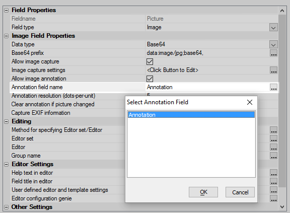The height and width of the screenshot is (213, 290).
Task: Cancel the Select Annotation Field dialog
Action: point(240,192)
